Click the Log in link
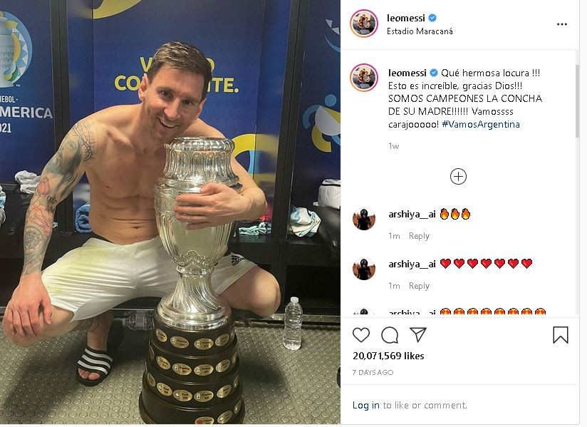 365,405
